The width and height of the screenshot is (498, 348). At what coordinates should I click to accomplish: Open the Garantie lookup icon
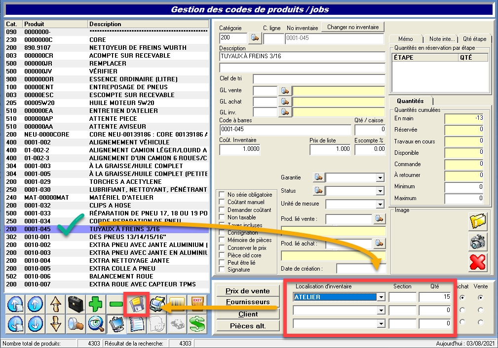(x=318, y=177)
